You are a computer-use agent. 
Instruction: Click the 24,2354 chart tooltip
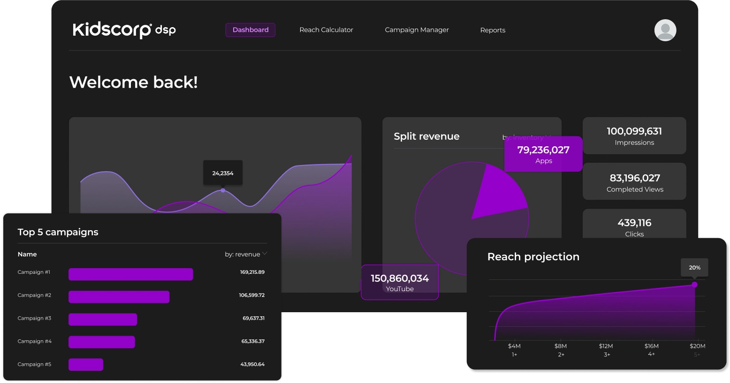[223, 173]
